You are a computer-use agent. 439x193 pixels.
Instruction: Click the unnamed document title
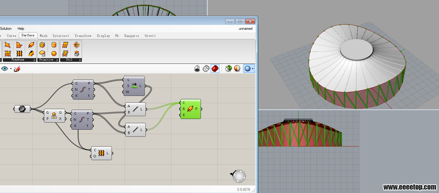tap(246, 29)
